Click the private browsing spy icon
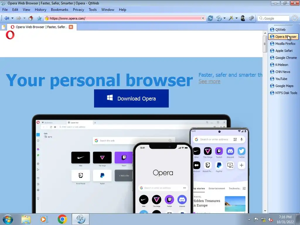Viewport: 300px width, 225px height. pos(243,18)
